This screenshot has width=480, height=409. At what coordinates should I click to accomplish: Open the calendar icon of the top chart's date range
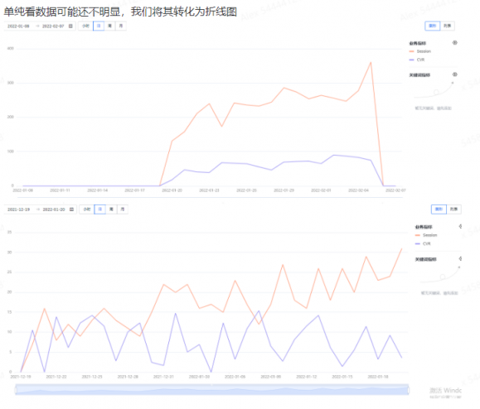(x=70, y=26)
